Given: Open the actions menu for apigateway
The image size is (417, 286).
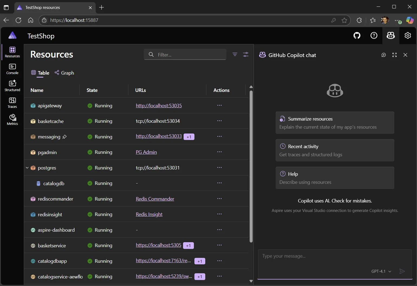Looking at the screenshot, I should (219, 105).
